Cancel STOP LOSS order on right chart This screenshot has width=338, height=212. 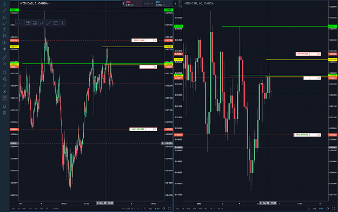point(319,54)
